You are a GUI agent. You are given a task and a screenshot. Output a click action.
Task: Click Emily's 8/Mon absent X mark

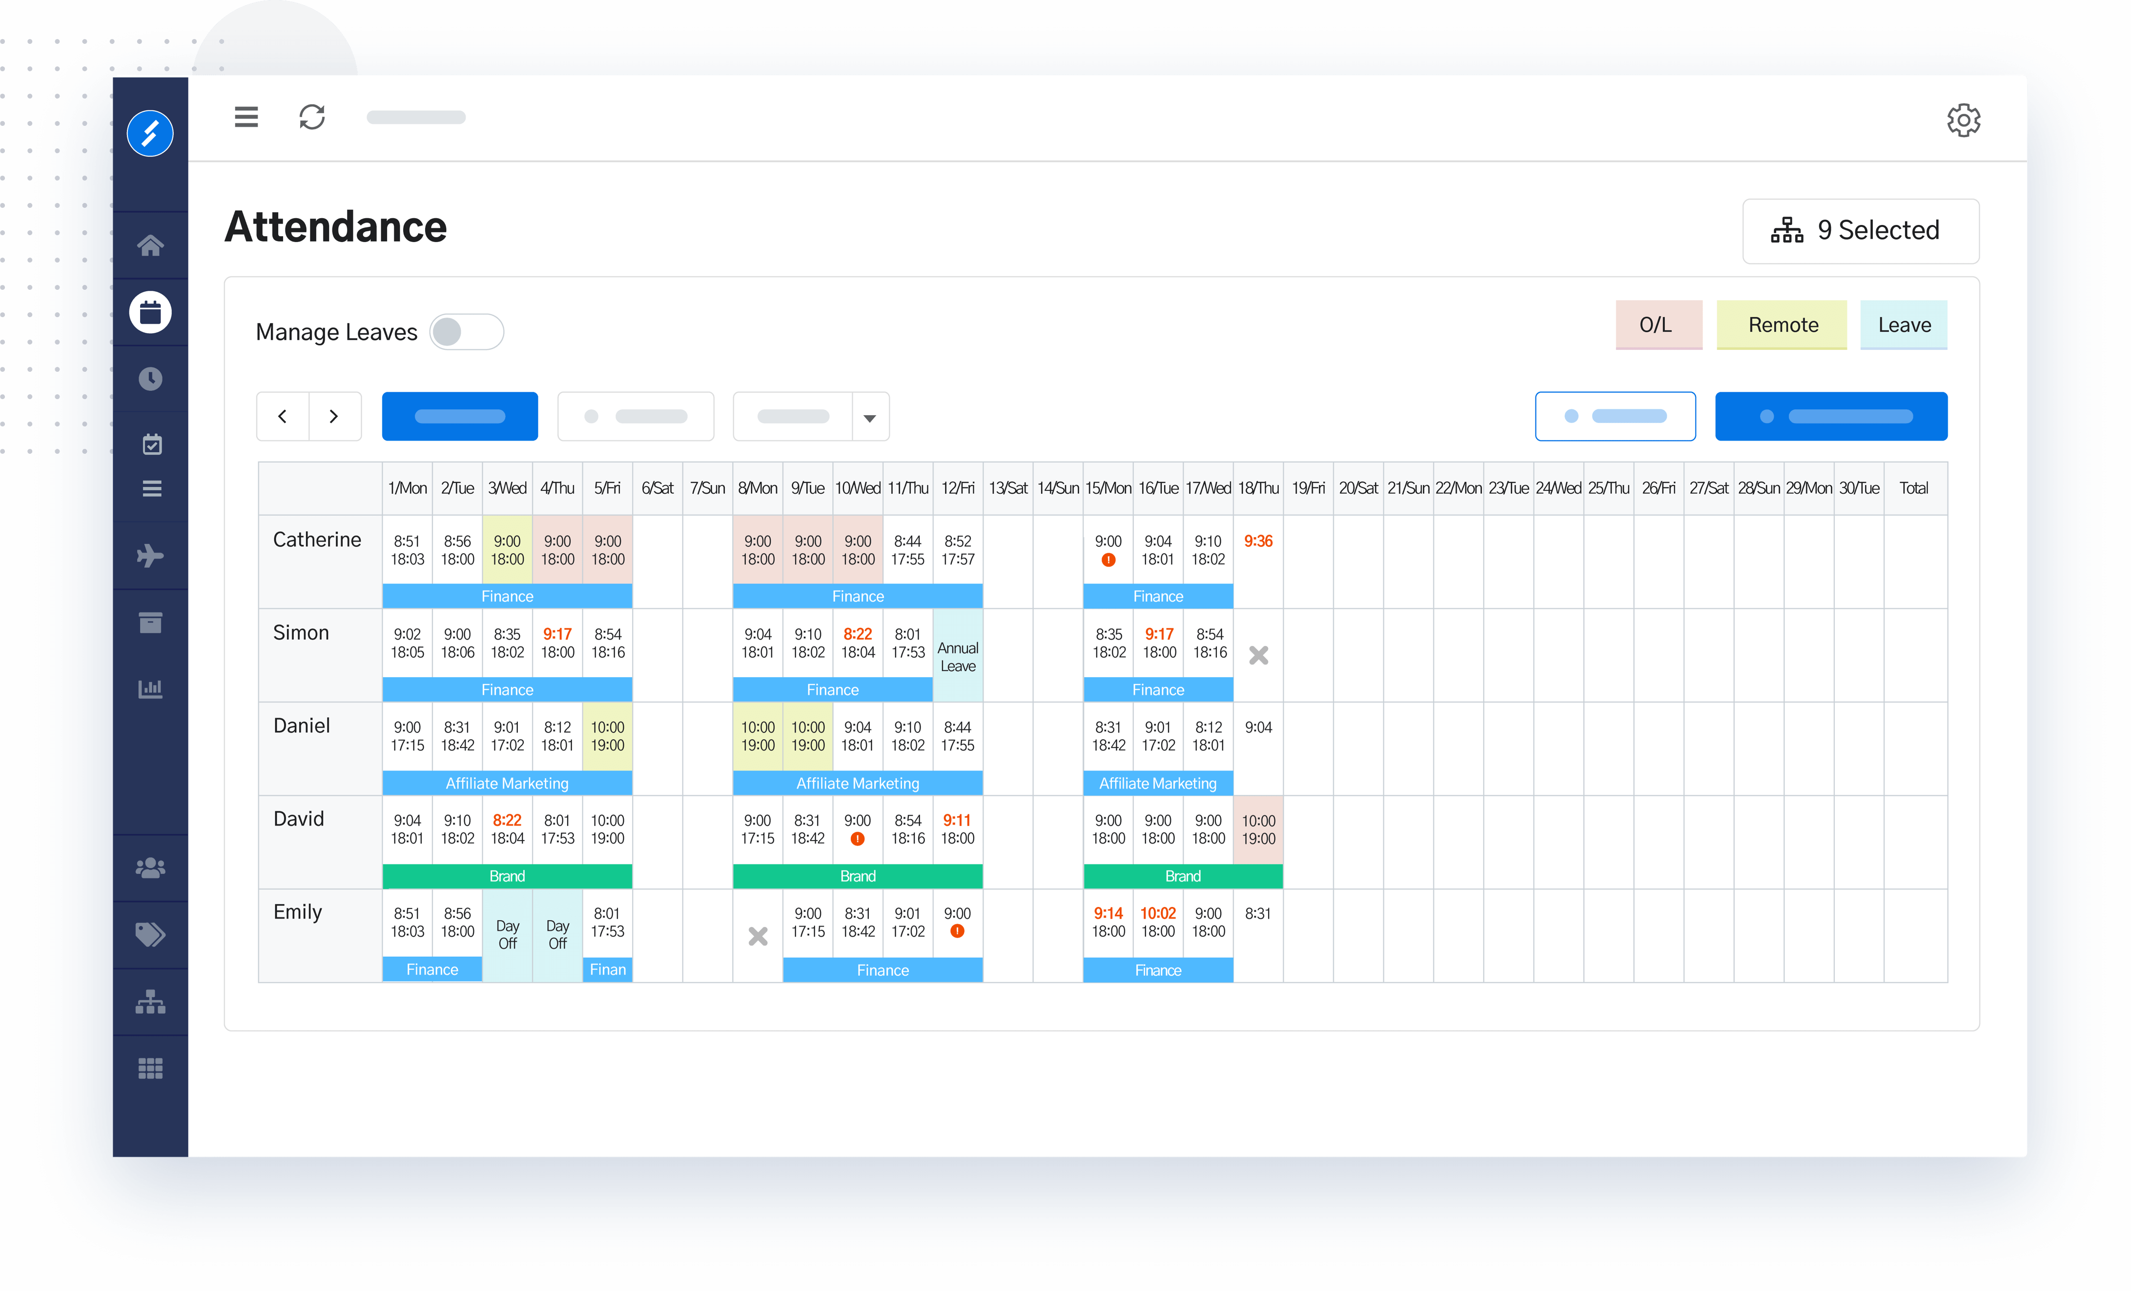coord(758,936)
